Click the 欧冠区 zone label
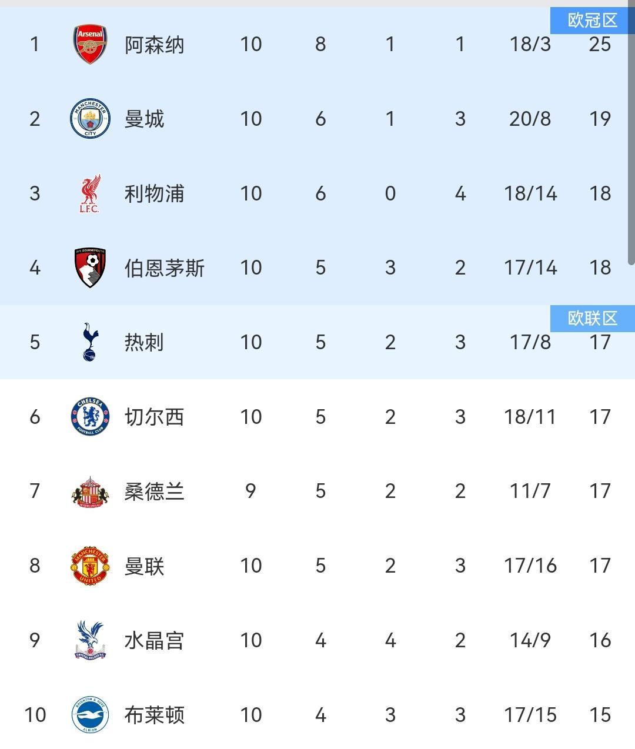This screenshot has width=635, height=749. tap(592, 21)
